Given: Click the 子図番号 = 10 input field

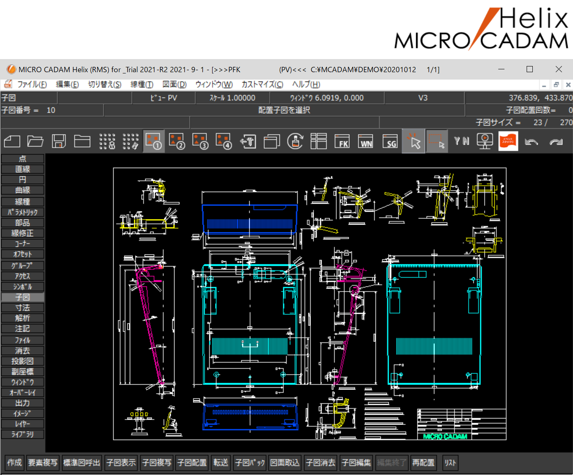Looking at the screenshot, I should 52,110.
